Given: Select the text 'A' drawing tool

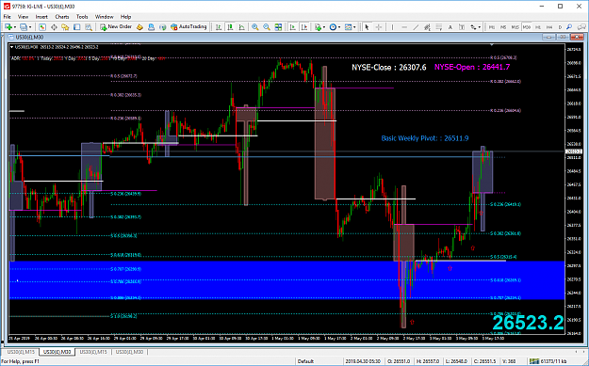Looking at the screenshot, I should point(450,27).
